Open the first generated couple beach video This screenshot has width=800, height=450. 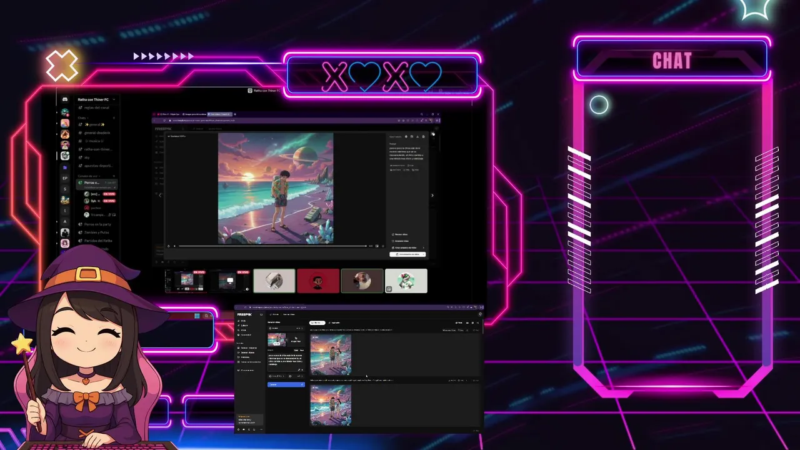click(x=331, y=354)
